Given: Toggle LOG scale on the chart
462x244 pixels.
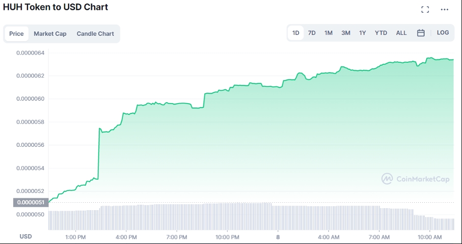Looking at the screenshot, I should [x=443, y=33].
